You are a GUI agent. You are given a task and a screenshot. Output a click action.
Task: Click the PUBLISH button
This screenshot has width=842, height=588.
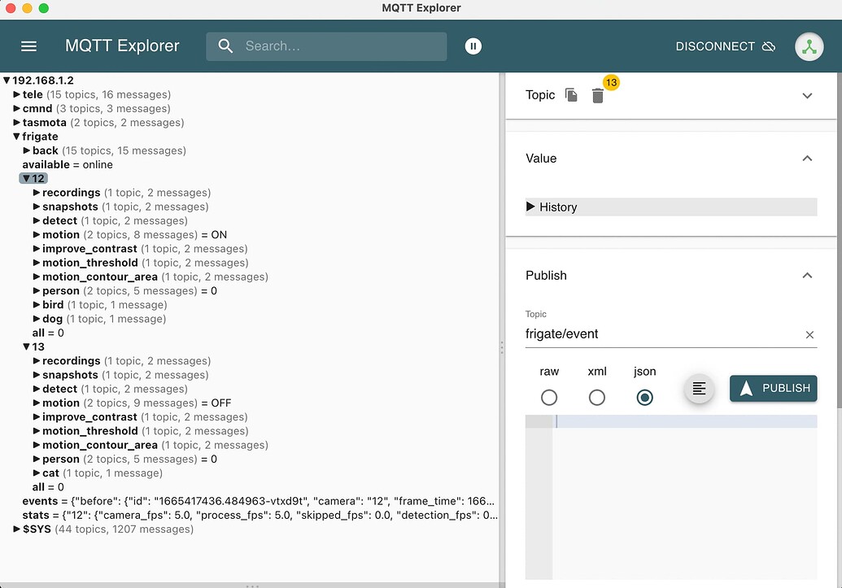[x=773, y=389]
